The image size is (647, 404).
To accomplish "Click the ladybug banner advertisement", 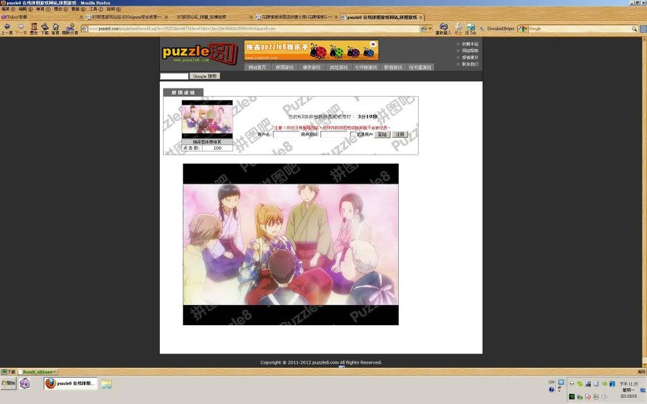I will [311, 50].
